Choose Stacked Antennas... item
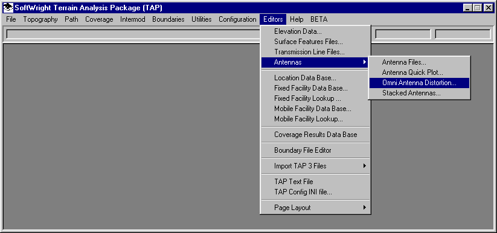497x233 pixels. pyautogui.click(x=419, y=93)
